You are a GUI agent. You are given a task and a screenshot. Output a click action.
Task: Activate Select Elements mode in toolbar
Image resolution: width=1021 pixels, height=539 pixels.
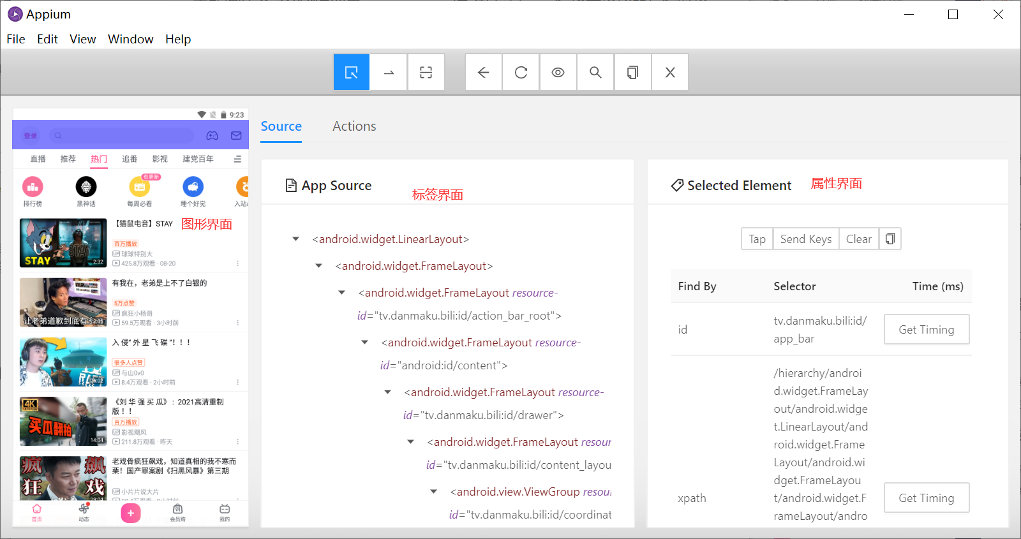click(x=352, y=72)
